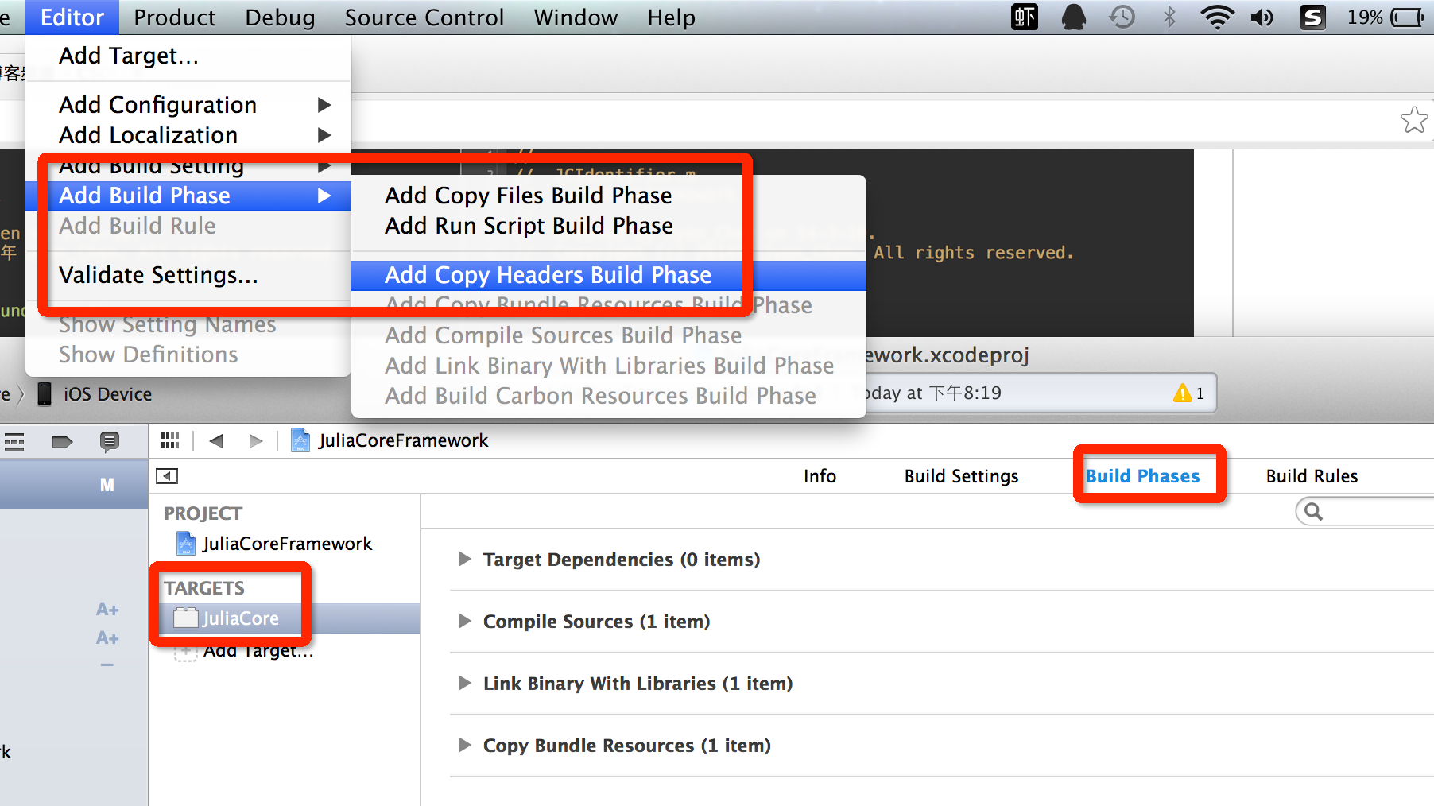This screenshot has height=806, width=1434.
Task: Hide the project and targets list
Action: point(167,476)
